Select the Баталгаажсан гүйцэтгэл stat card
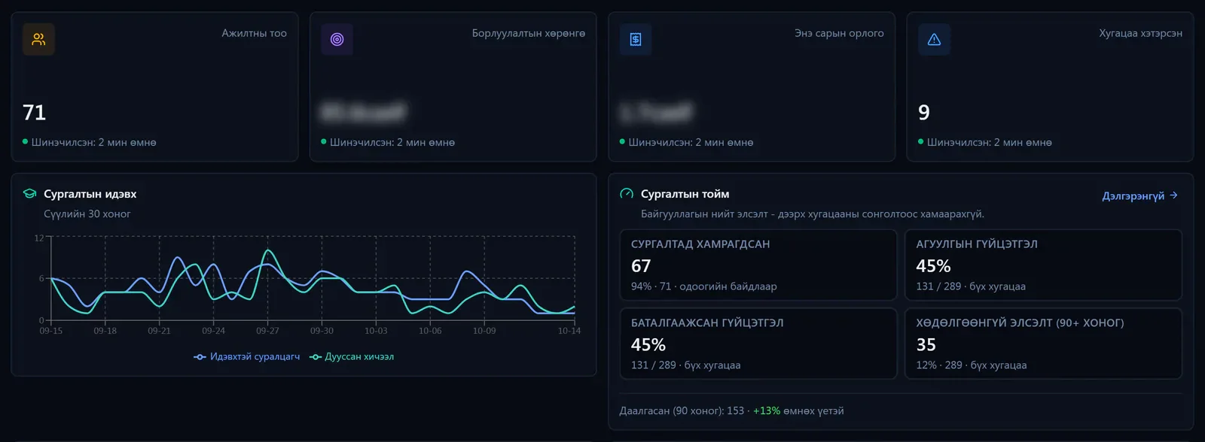 click(758, 344)
